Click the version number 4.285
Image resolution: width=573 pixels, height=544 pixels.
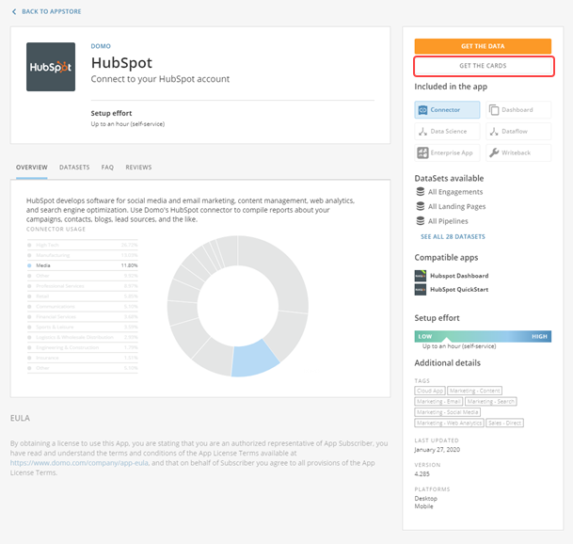[422, 474]
